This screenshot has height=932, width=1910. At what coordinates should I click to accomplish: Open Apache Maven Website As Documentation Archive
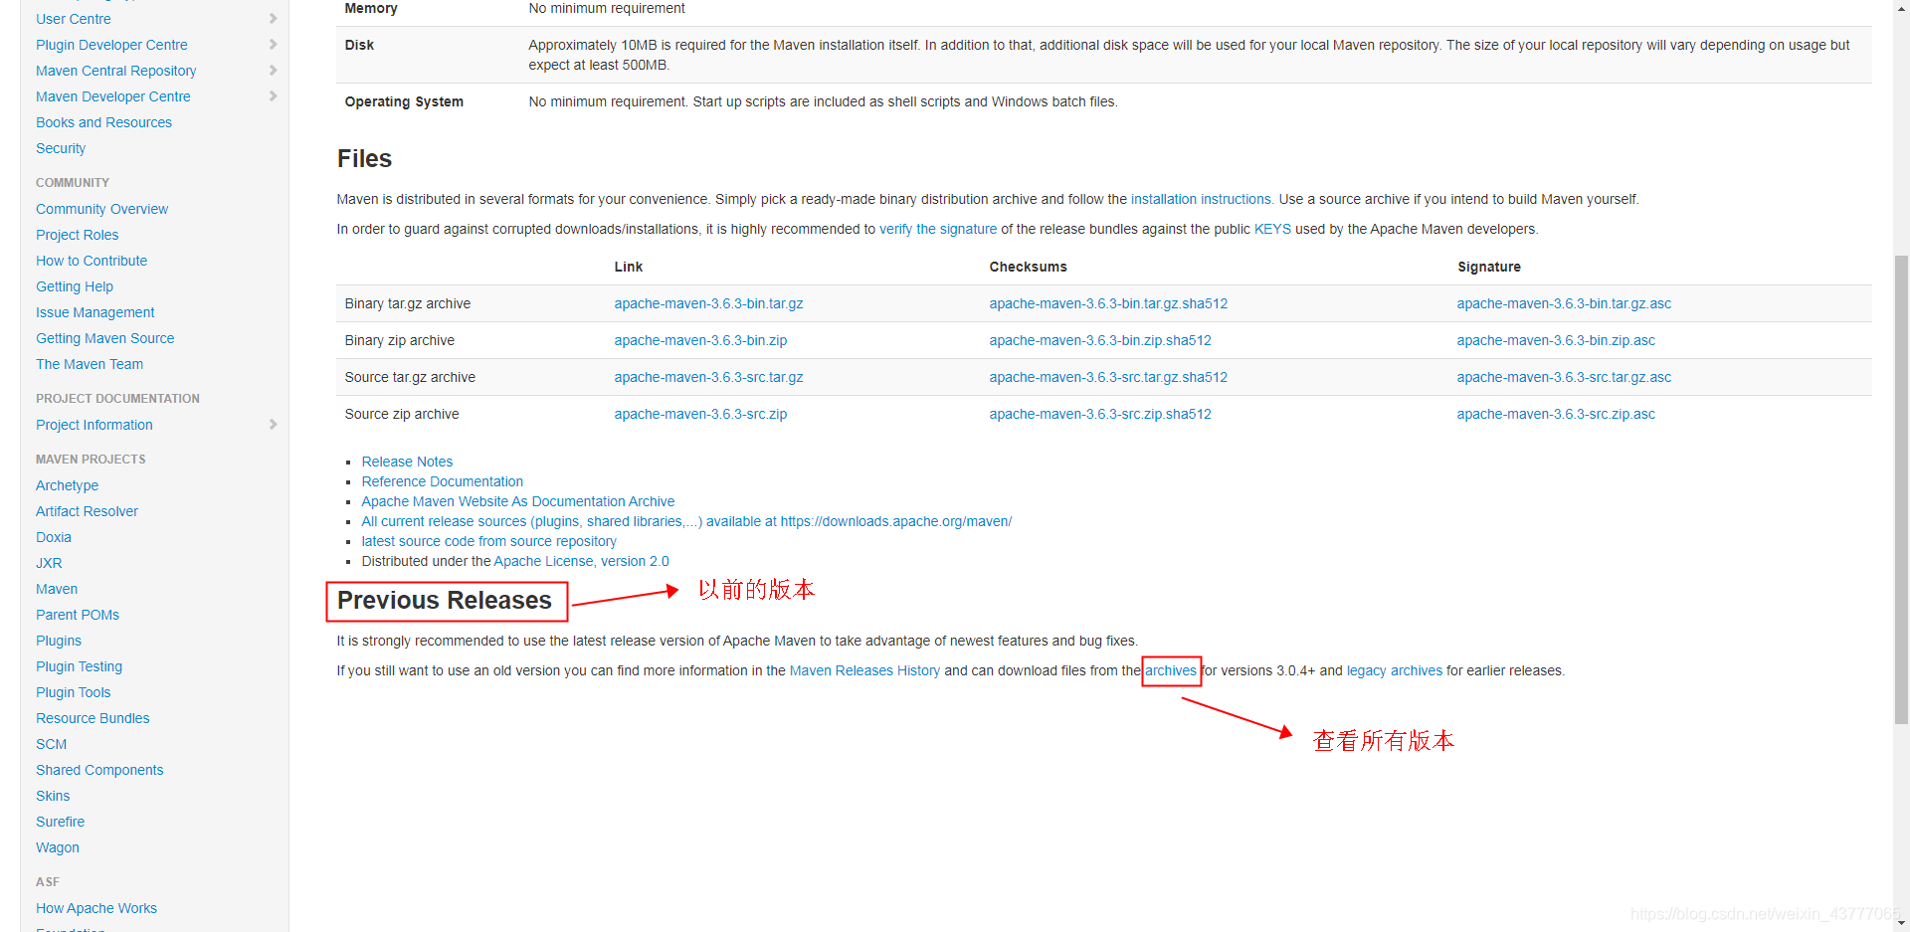(x=517, y=501)
